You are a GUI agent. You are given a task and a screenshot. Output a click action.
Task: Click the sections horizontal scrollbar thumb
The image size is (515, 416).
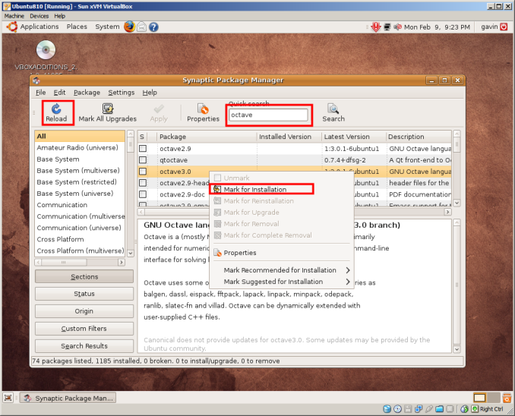point(64,262)
